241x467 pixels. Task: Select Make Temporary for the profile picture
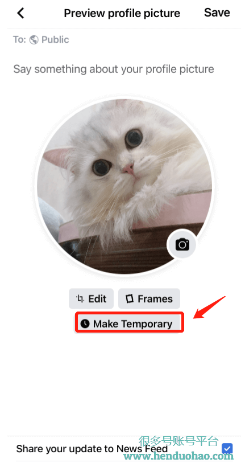point(129,323)
